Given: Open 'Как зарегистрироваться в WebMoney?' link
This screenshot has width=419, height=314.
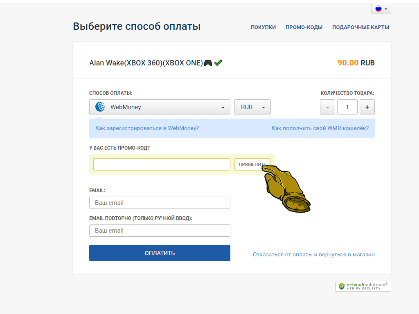Looking at the screenshot, I should [x=147, y=128].
